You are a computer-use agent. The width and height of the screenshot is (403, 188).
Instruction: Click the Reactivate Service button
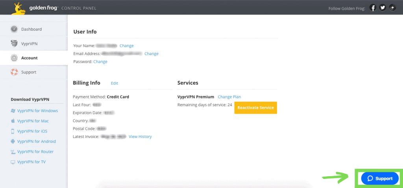pyautogui.click(x=256, y=108)
